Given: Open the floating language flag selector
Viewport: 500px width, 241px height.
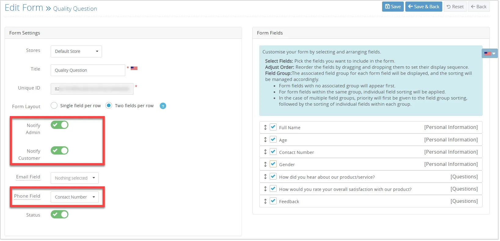Looking at the screenshot, I should 490,53.
